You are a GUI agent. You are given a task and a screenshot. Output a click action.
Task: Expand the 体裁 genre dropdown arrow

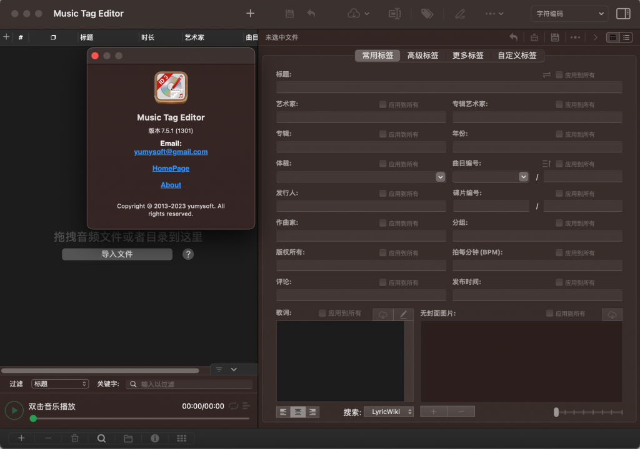click(x=440, y=177)
